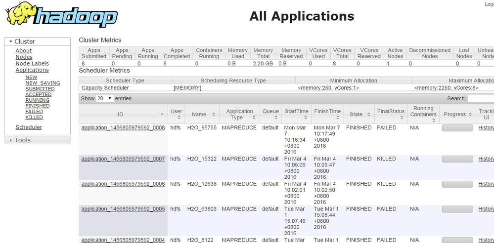
Task: Filter applications by FAILED state
Action: [x=34, y=112]
